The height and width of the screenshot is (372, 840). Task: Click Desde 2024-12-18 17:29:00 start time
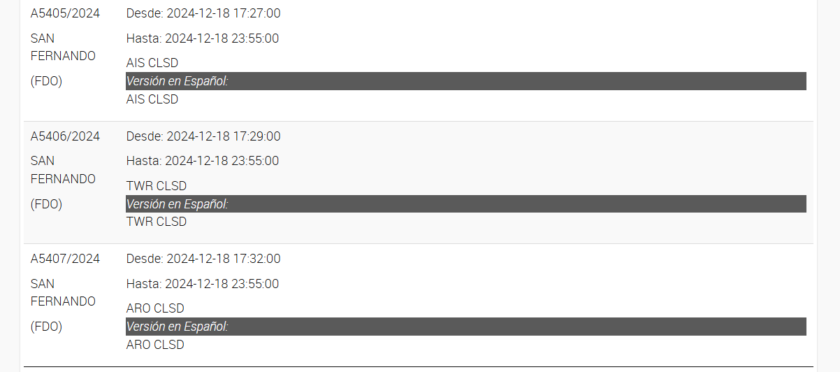click(x=203, y=136)
